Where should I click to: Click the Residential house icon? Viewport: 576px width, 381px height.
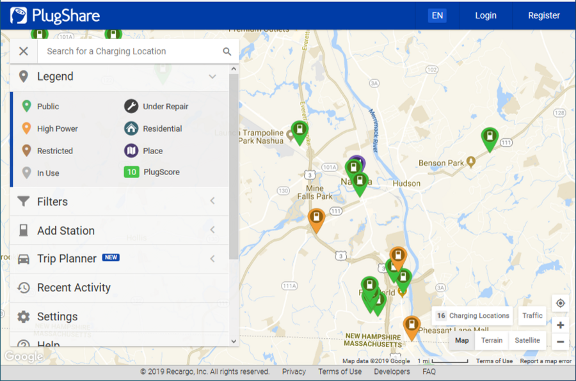pyautogui.click(x=131, y=128)
